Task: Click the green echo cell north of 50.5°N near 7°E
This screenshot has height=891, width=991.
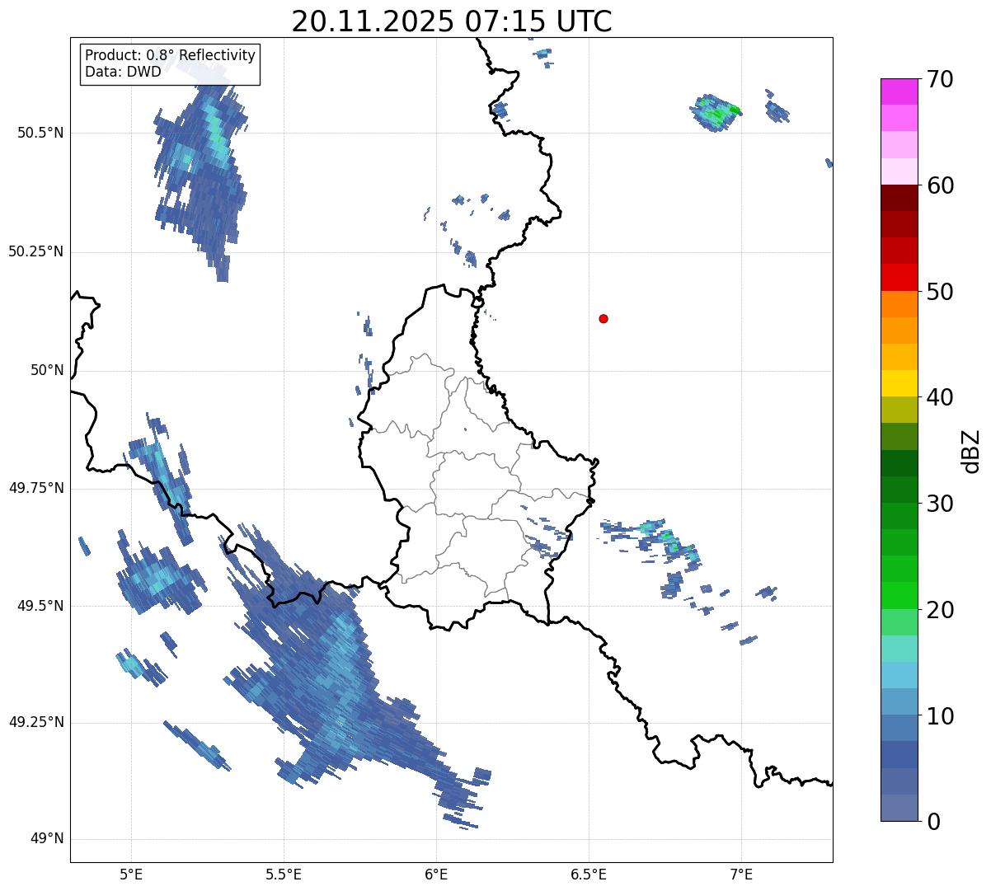Action: (x=716, y=112)
